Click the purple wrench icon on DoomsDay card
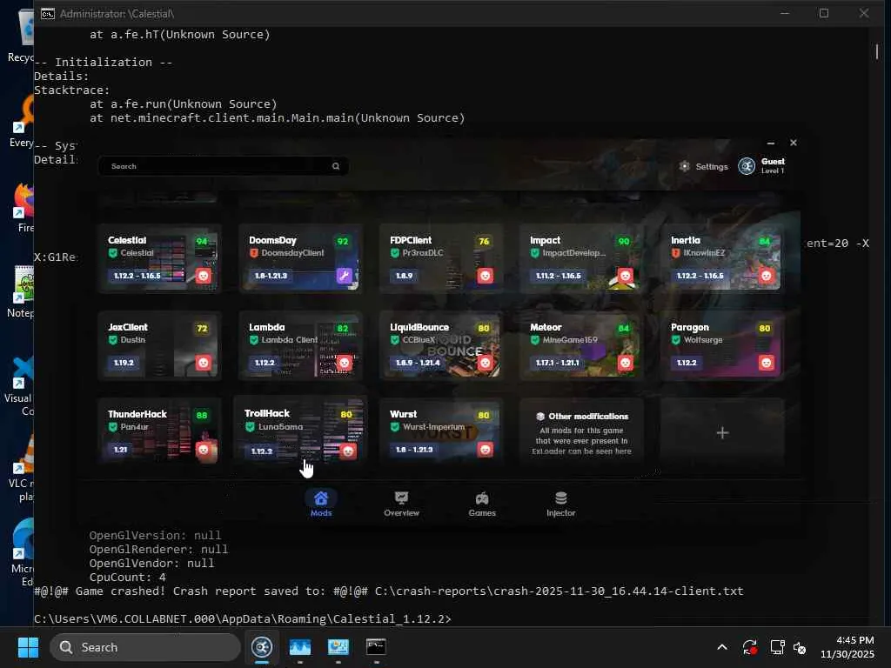Viewport: 891px width, 668px height. coord(344,276)
